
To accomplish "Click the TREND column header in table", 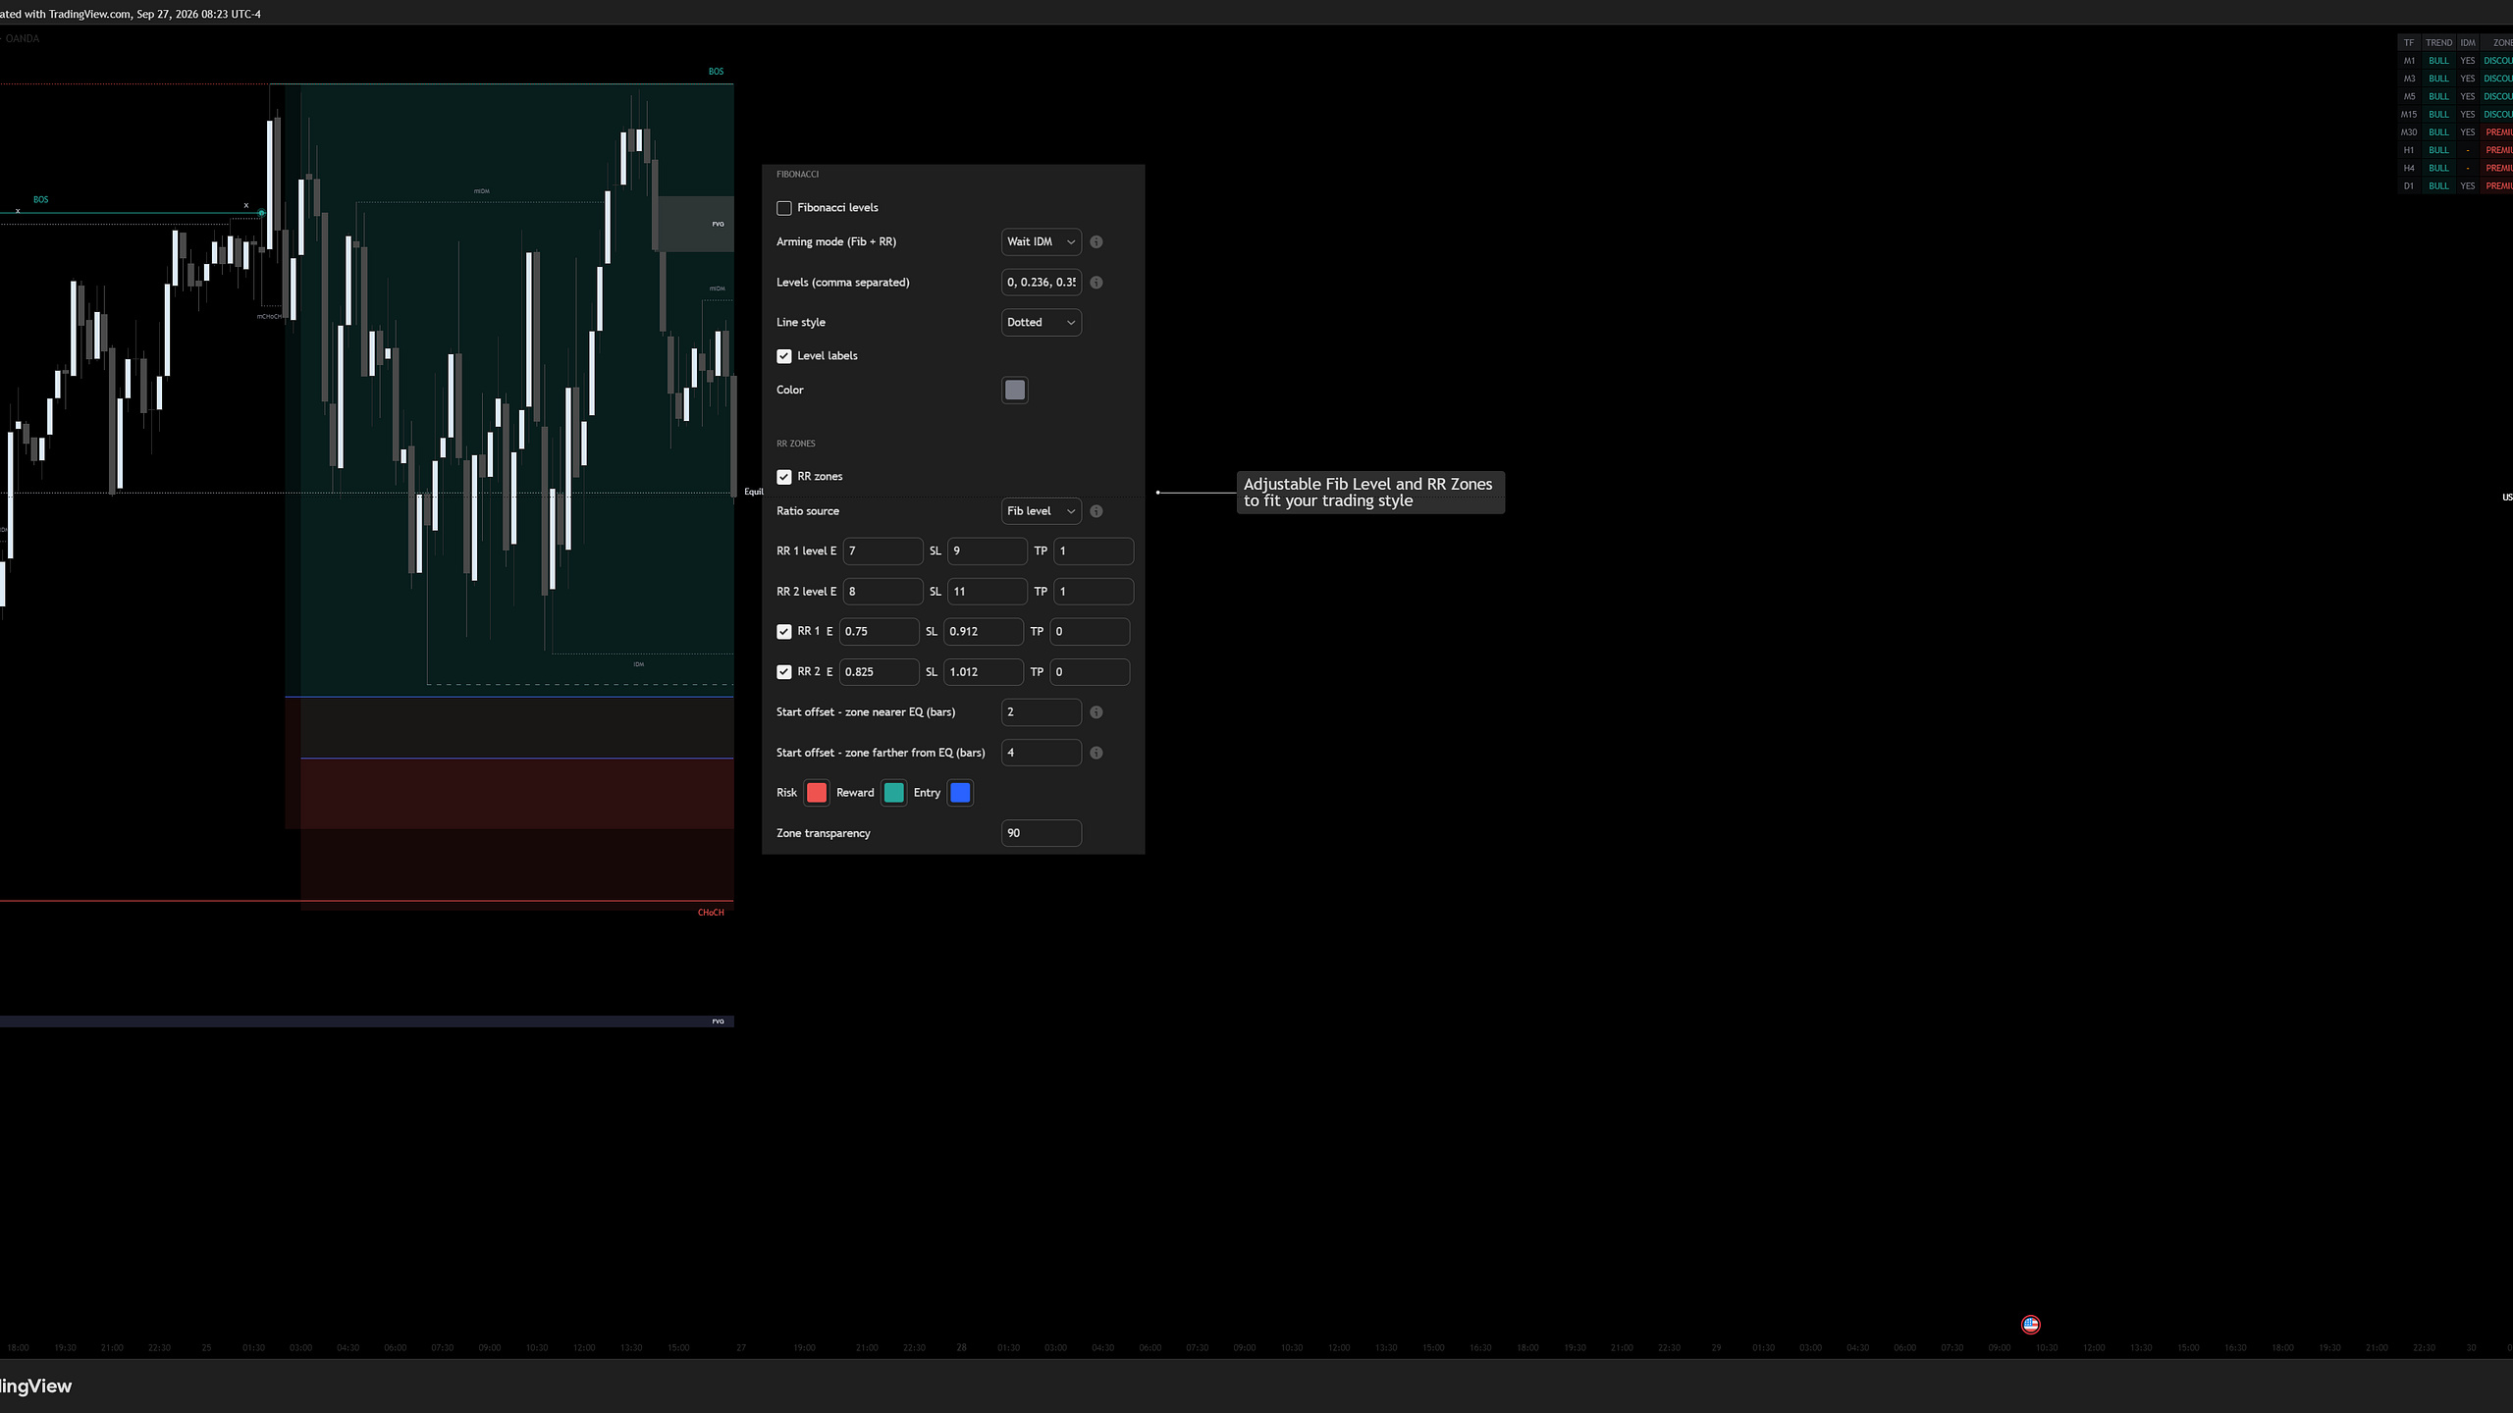I will coord(2438,43).
